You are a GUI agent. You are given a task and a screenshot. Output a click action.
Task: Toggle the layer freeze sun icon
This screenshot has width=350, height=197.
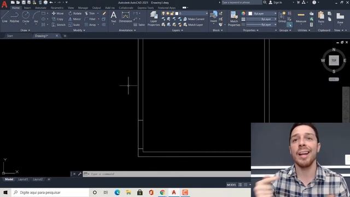coord(168,13)
